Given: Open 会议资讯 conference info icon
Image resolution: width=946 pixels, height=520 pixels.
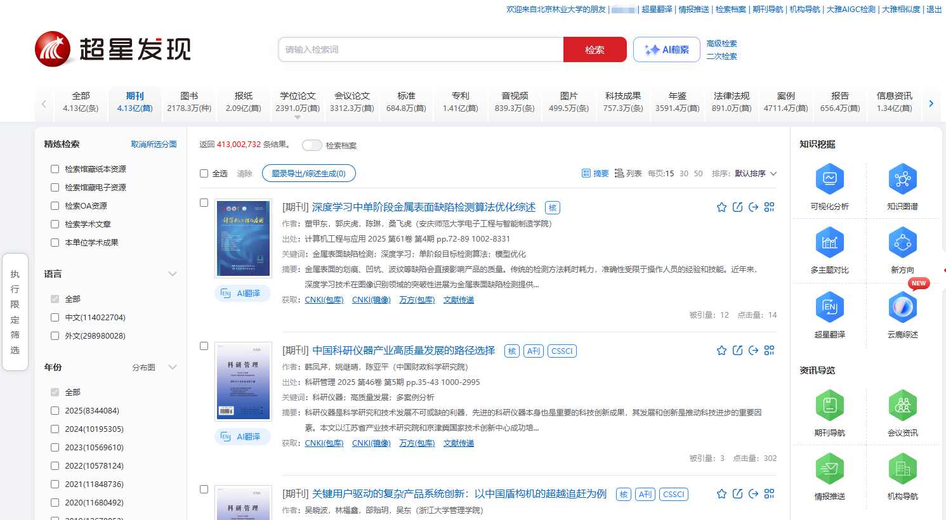Looking at the screenshot, I should [x=902, y=405].
